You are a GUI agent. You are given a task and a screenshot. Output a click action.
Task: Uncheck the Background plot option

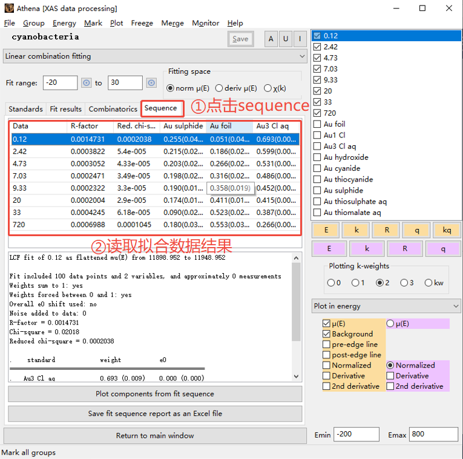click(x=326, y=334)
